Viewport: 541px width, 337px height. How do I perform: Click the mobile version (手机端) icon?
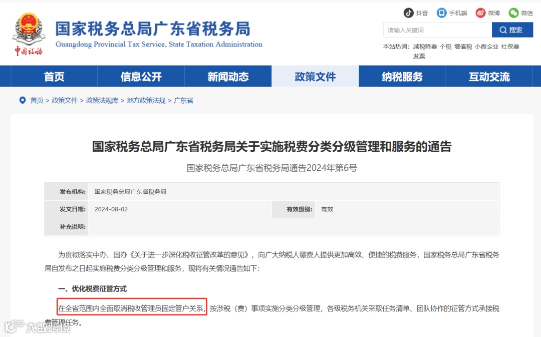(x=441, y=13)
